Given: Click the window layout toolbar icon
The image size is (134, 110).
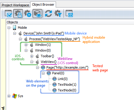Looking at the screenshot, I should tap(69, 13).
